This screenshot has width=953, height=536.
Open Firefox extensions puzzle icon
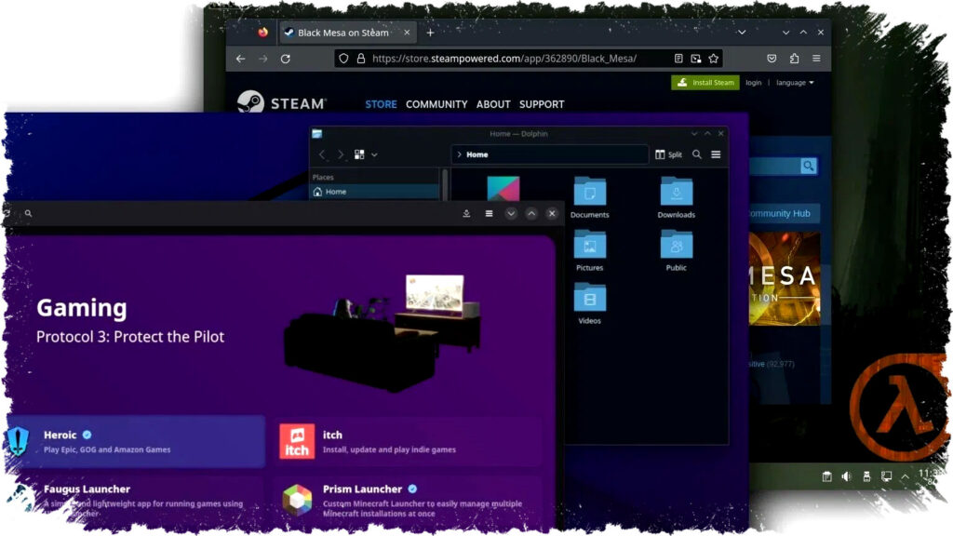point(795,59)
